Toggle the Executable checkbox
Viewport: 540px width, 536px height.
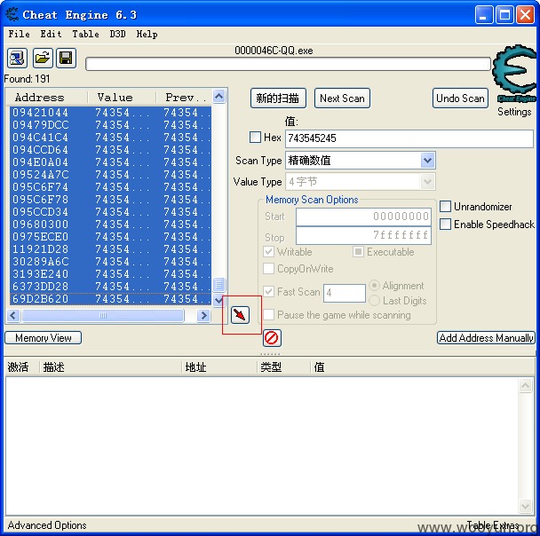click(x=358, y=252)
